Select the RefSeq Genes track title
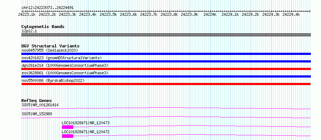 36,101
